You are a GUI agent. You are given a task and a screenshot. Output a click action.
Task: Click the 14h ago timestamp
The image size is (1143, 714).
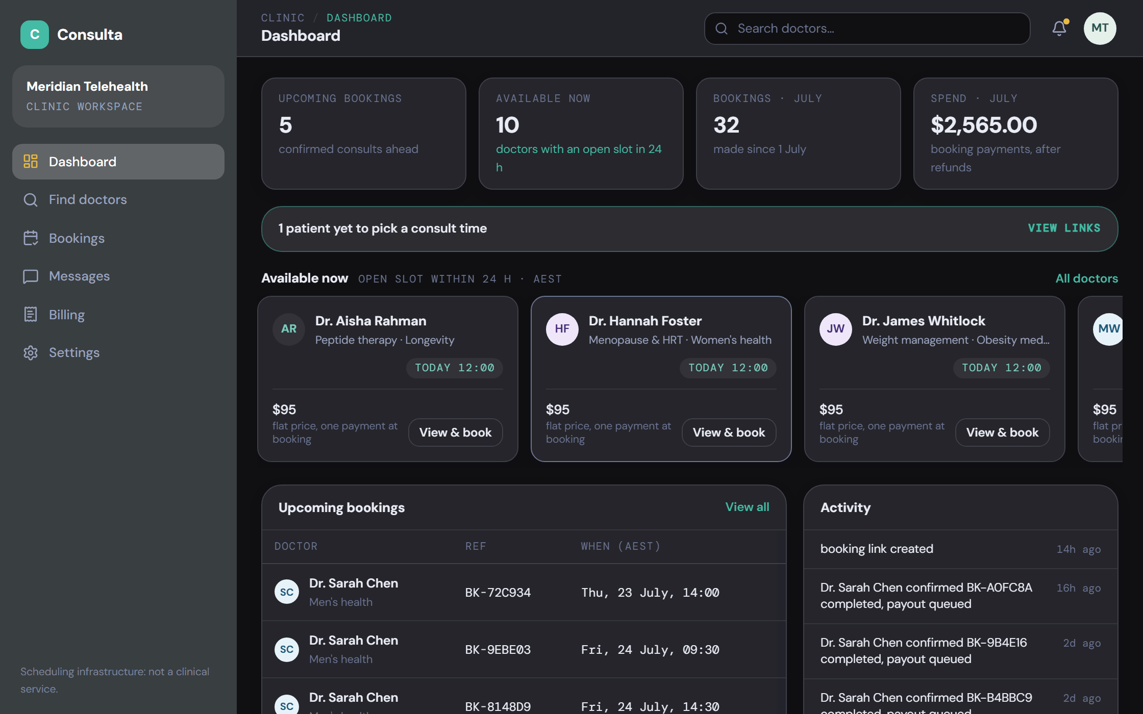[x=1078, y=549]
